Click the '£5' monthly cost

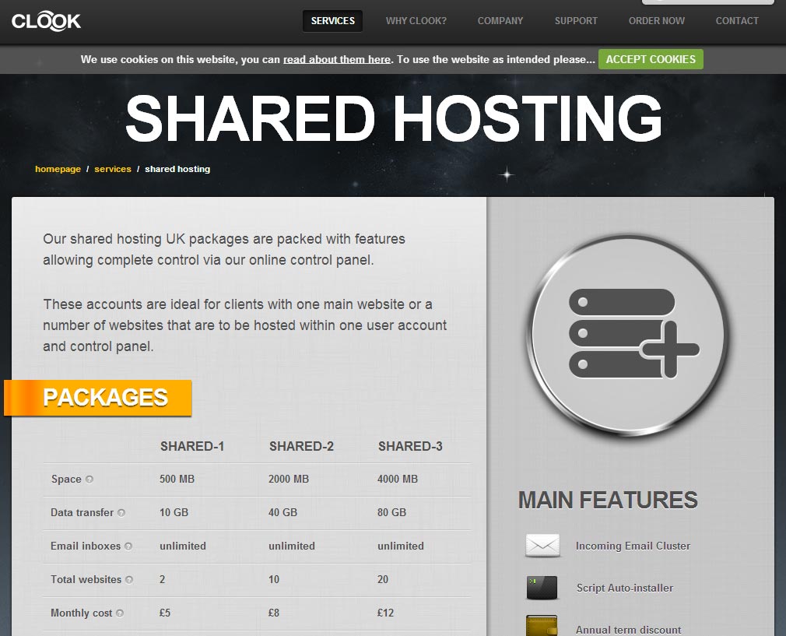[165, 613]
